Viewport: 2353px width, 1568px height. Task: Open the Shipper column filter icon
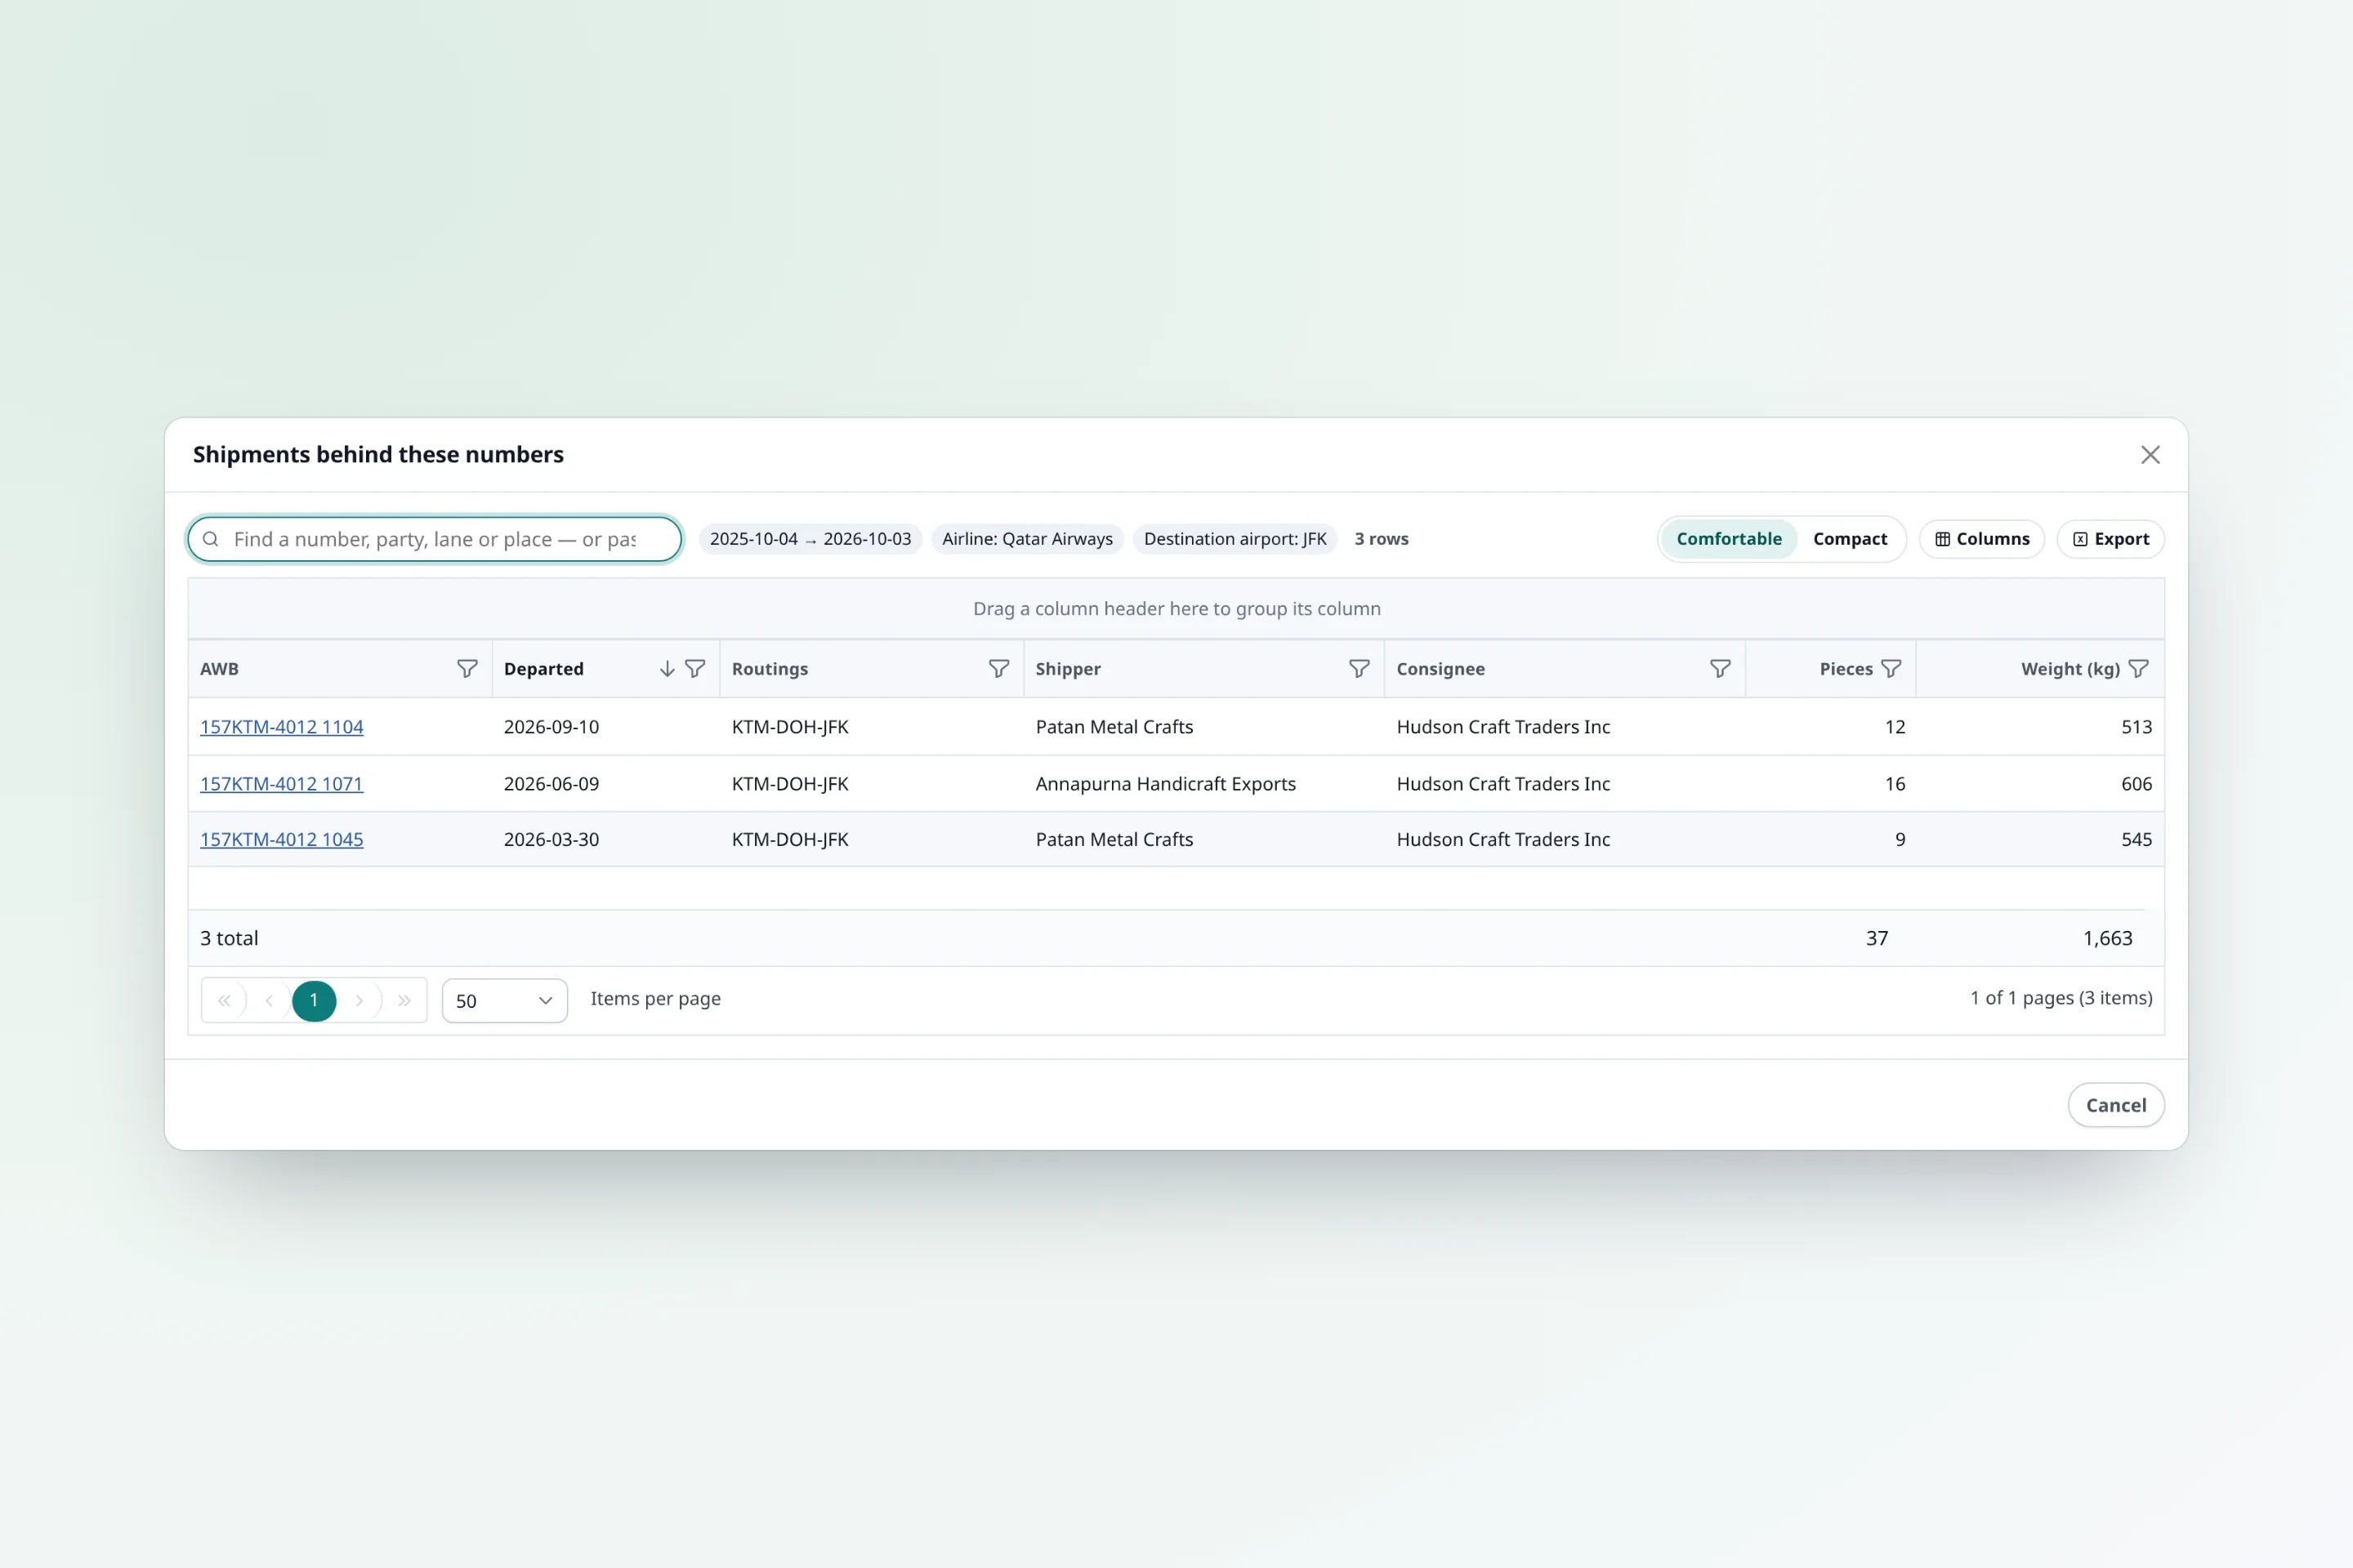click(1359, 669)
